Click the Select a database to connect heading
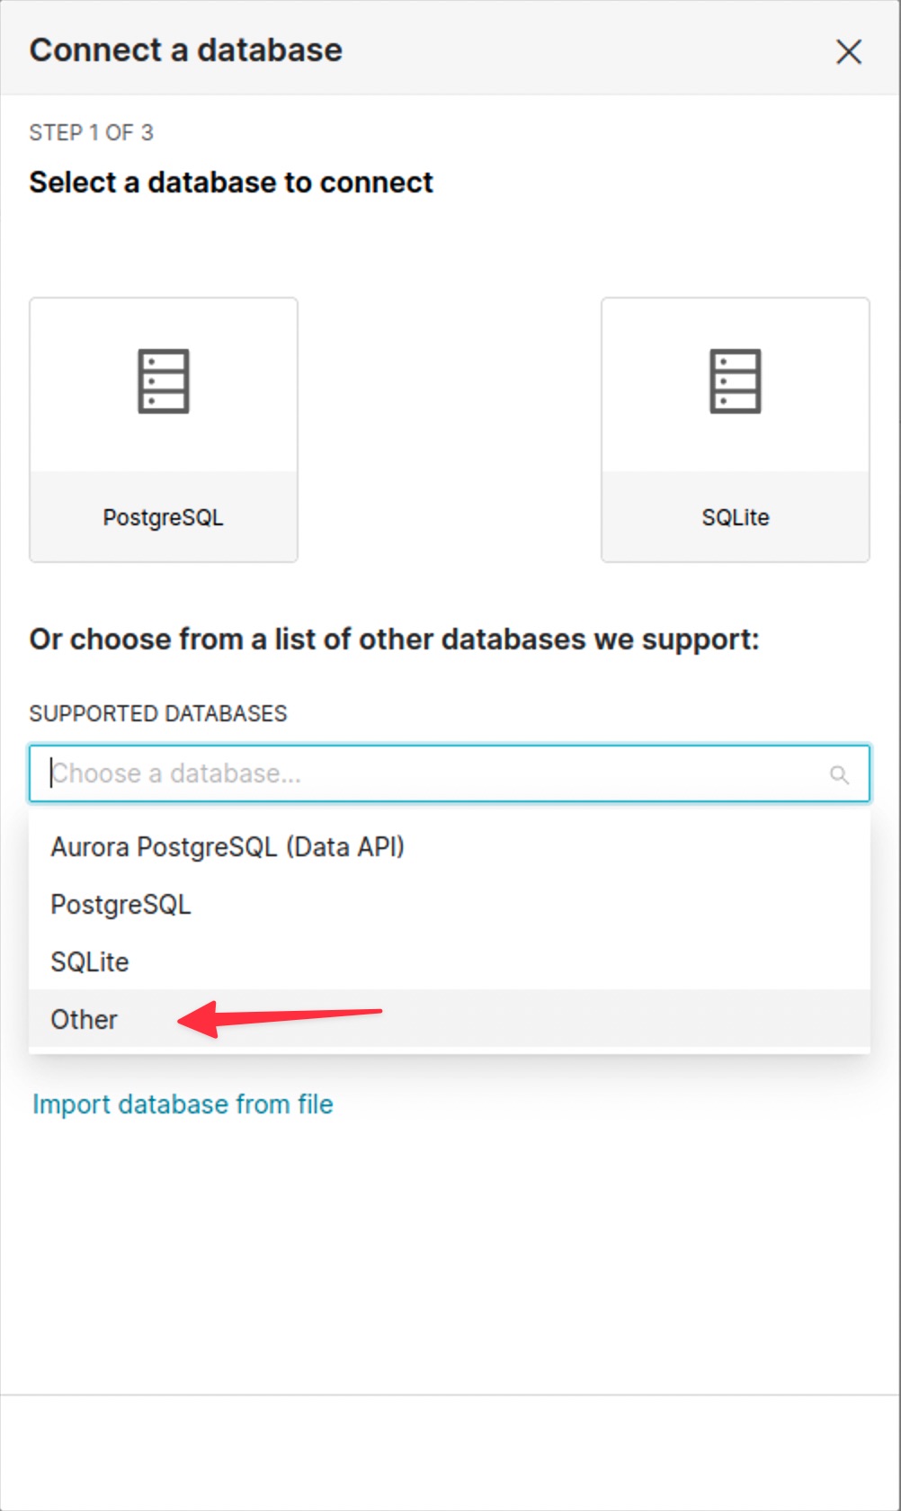 point(231,183)
